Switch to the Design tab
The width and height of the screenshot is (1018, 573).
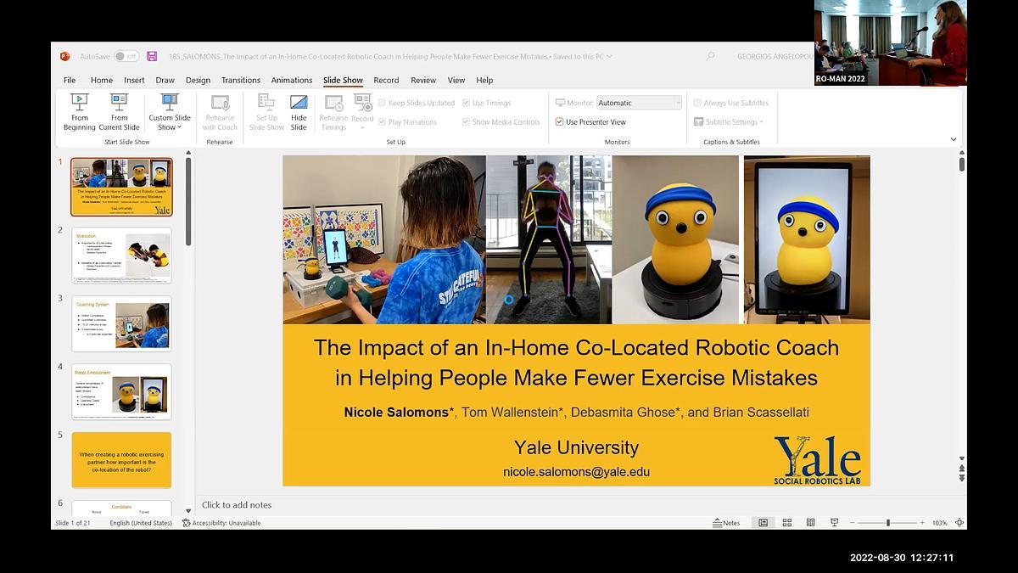click(198, 80)
